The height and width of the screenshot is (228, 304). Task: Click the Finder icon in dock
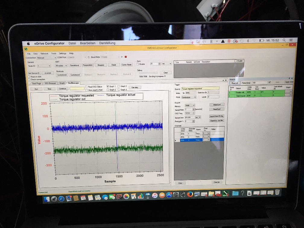click(47, 199)
